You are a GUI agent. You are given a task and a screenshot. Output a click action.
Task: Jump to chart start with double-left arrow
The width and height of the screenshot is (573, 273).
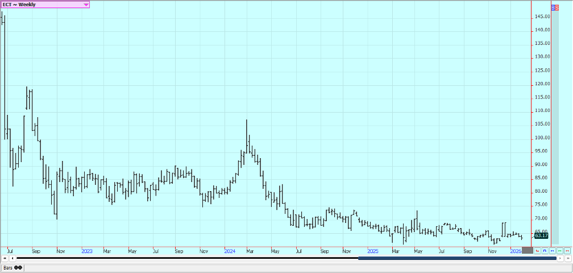click(x=5, y=258)
